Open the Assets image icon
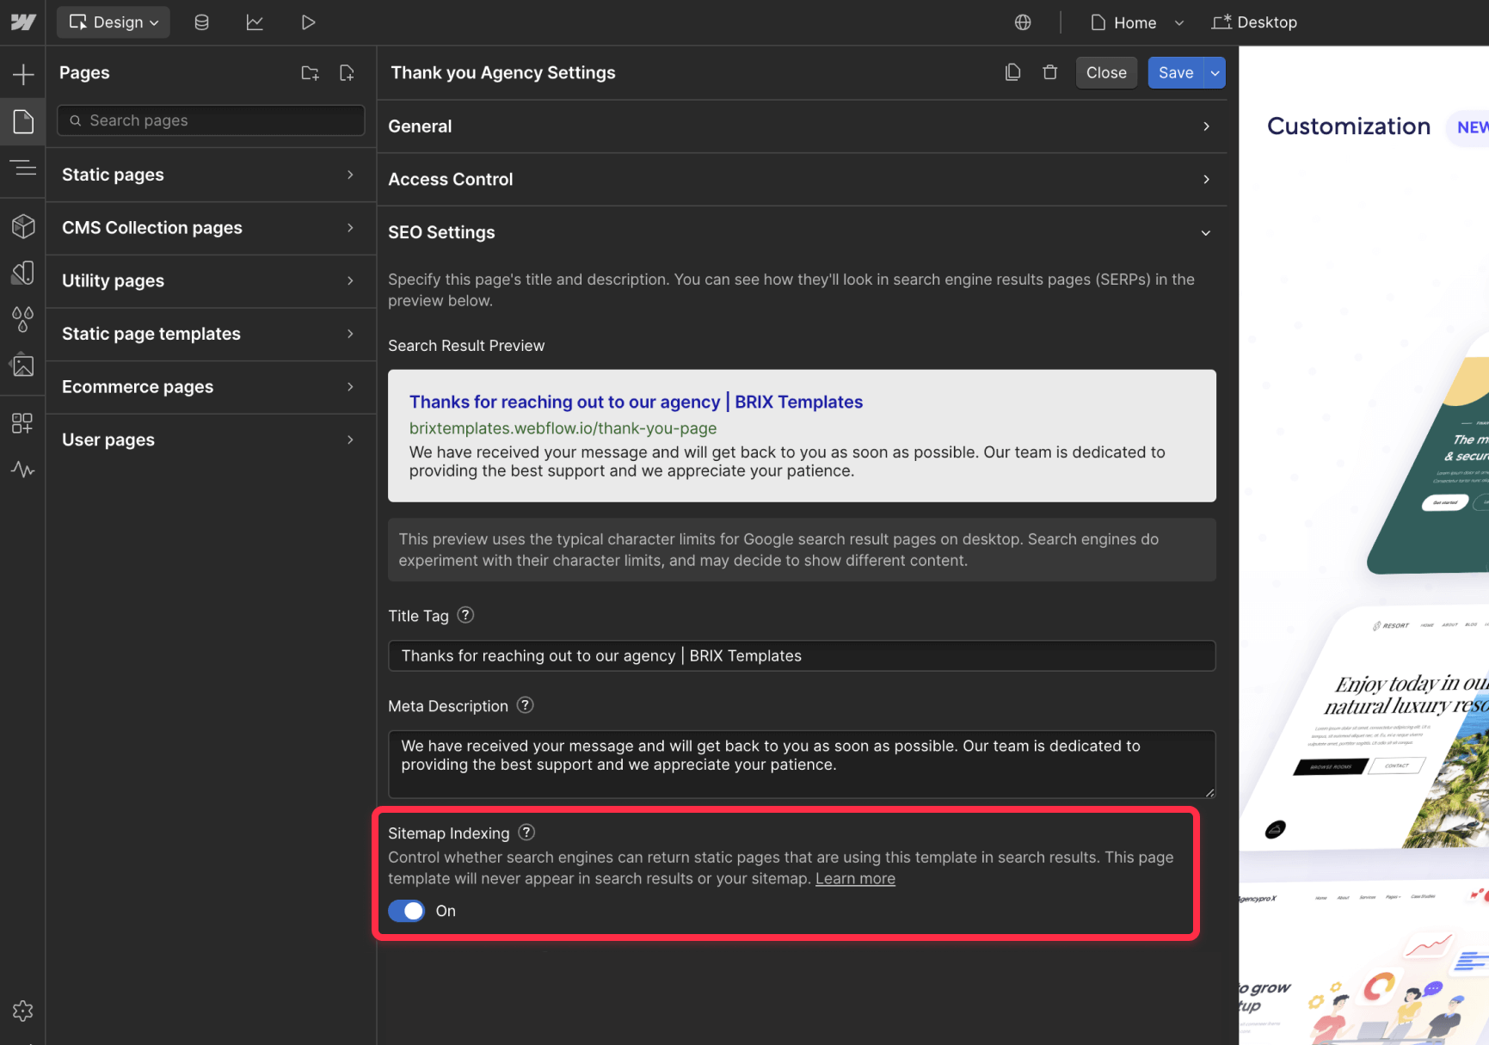Image resolution: width=1489 pixels, height=1045 pixels. pyautogui.click(x=23, y=366)
